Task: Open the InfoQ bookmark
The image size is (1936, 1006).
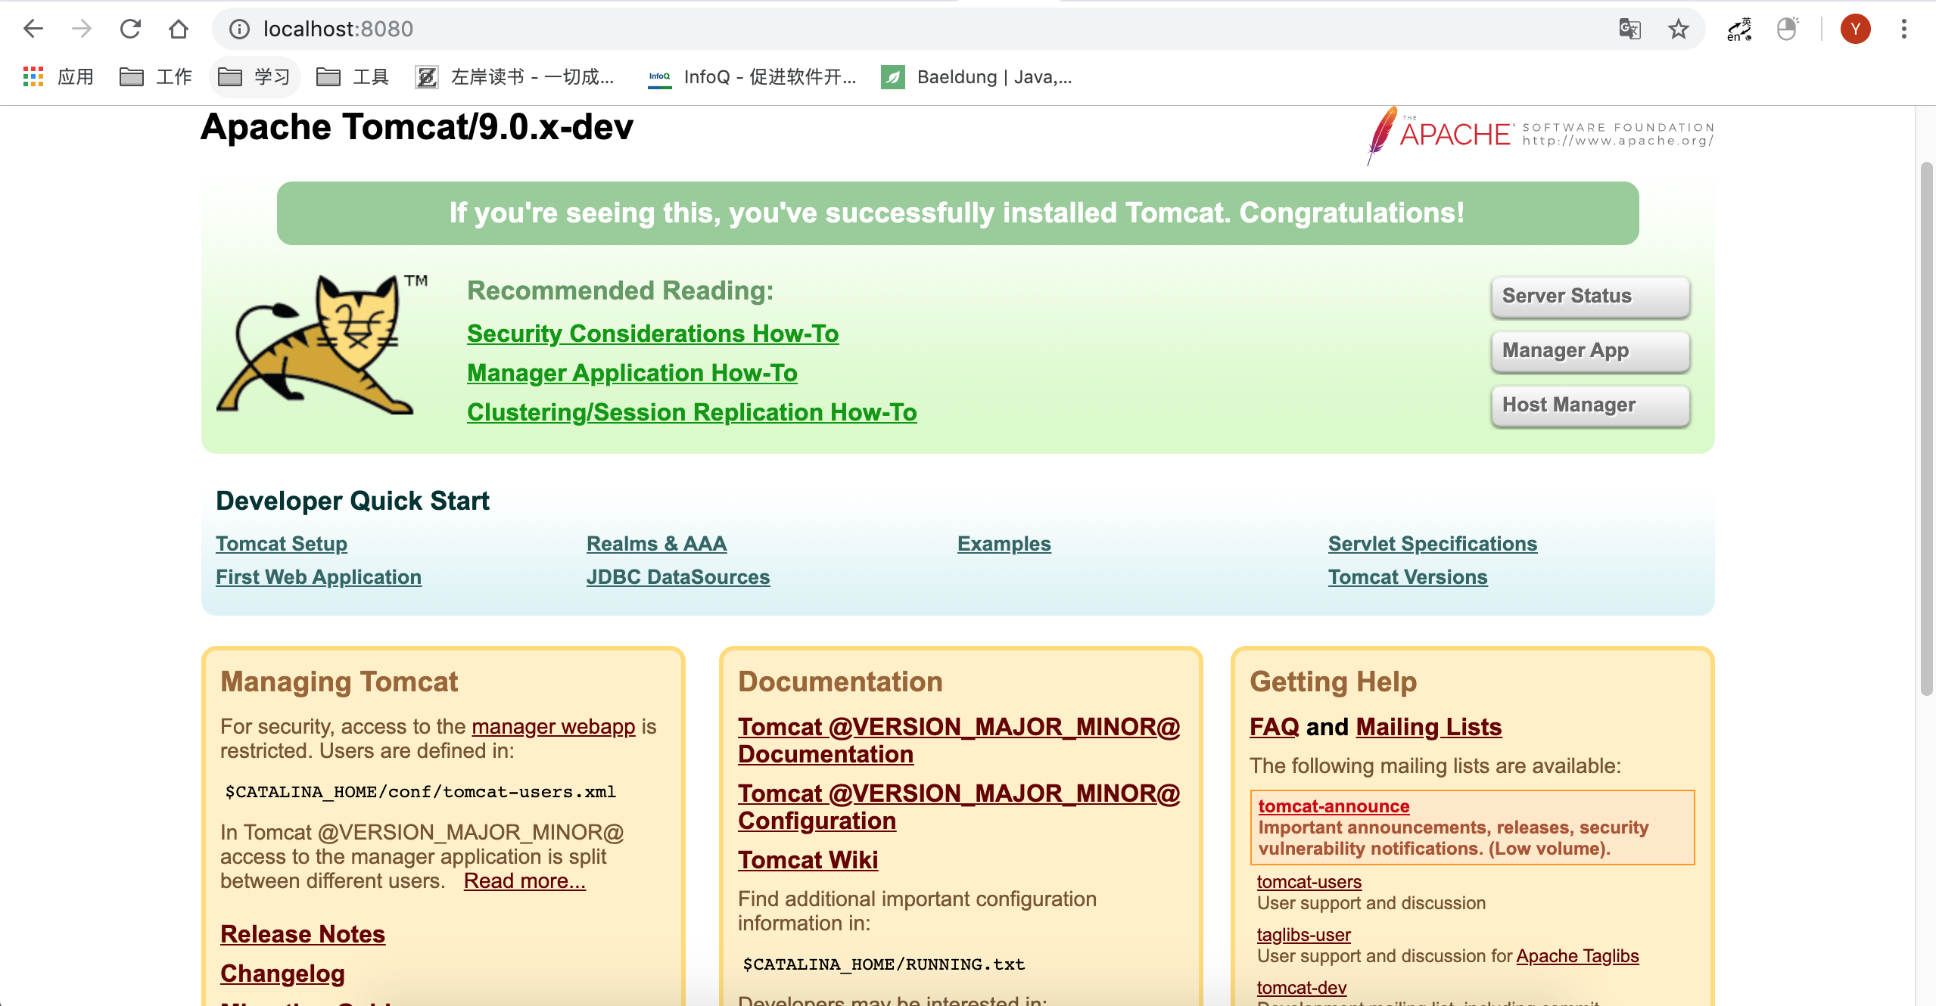Action: 752,76
